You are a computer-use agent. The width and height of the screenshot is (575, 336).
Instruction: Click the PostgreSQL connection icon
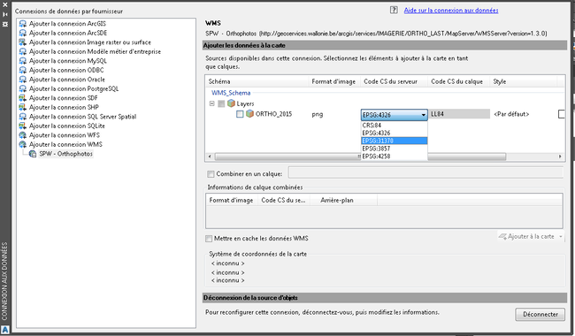coord(23,88)
